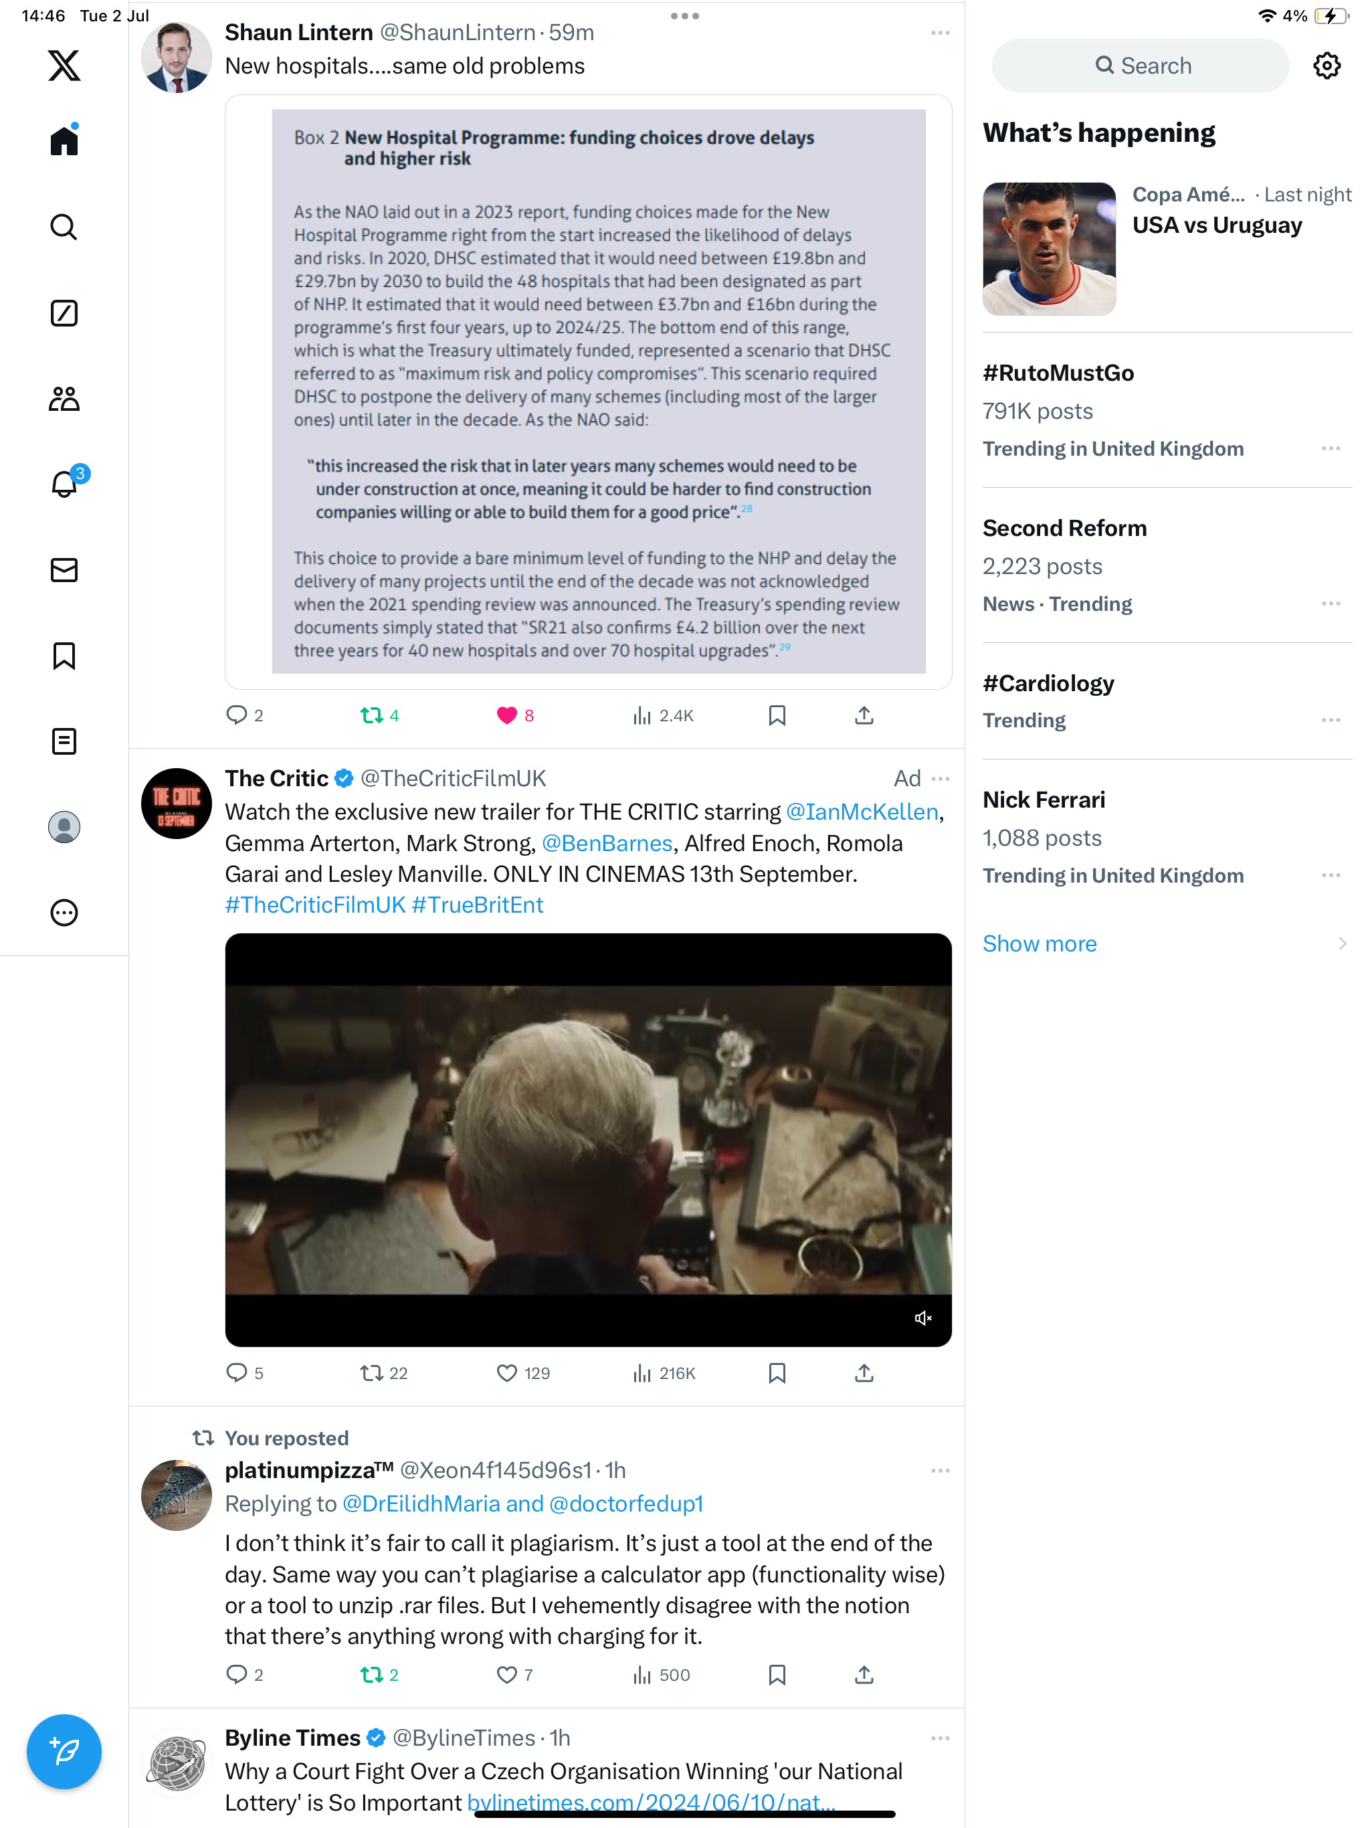Image resolution: width=1370 pixels, height=1828 pixels.
Task: Open more options for #RutoMustGo trend
Action: (x=1331, y=449)
